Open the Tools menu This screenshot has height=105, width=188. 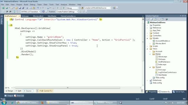(51, 5)
